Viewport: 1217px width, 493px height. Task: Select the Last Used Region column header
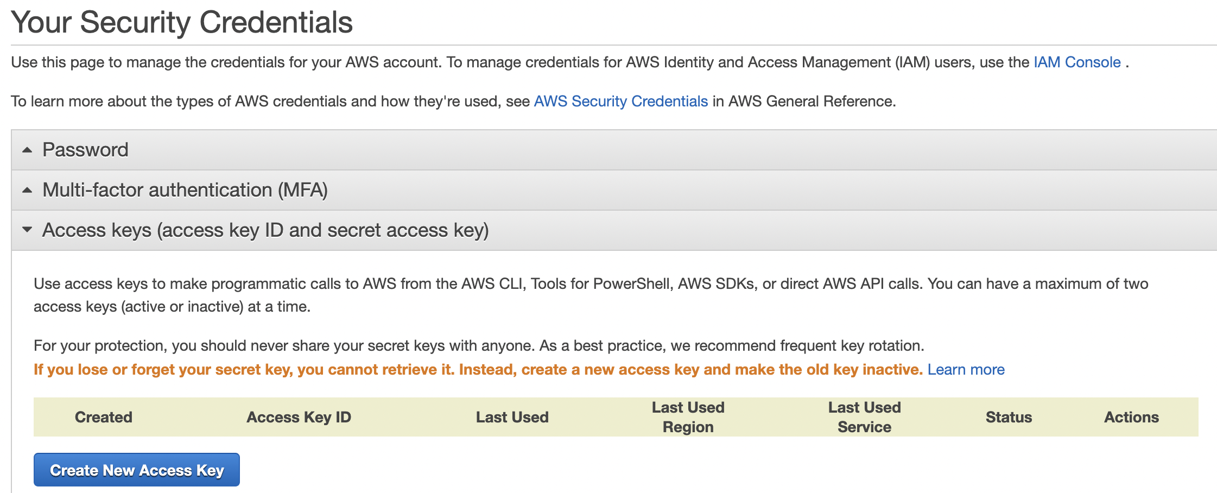pos(688,417)
